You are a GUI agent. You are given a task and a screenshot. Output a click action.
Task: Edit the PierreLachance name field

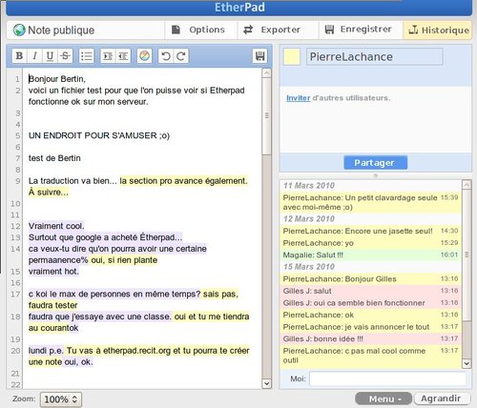[x=375, y=57]
